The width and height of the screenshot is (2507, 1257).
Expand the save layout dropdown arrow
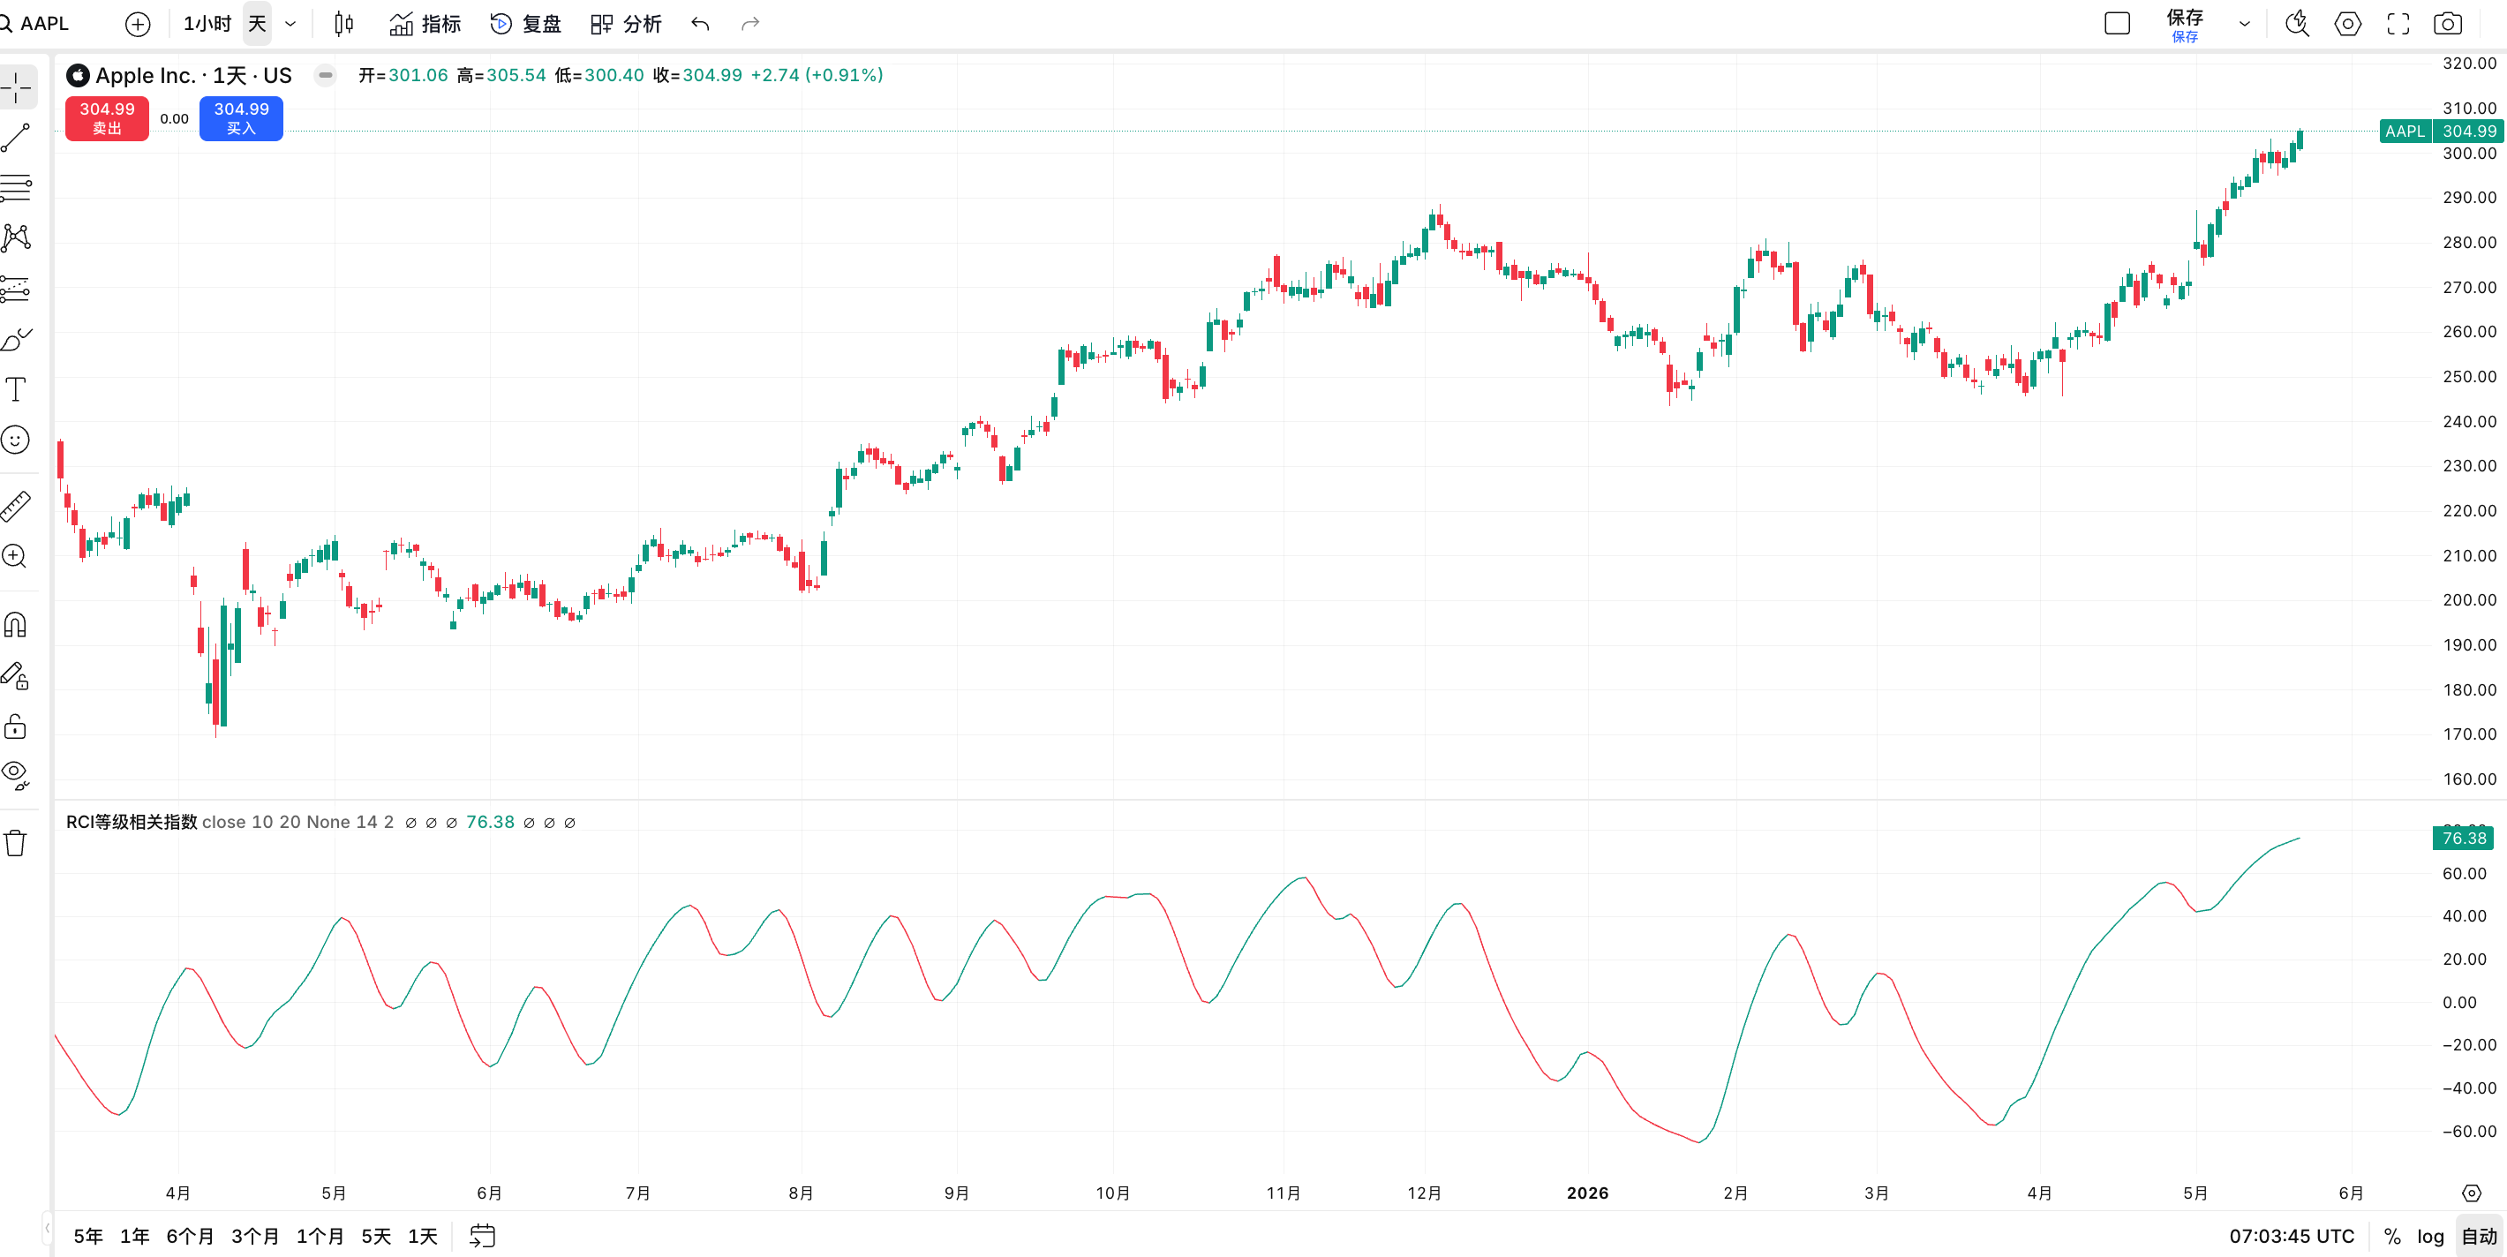pos(2244,25)
